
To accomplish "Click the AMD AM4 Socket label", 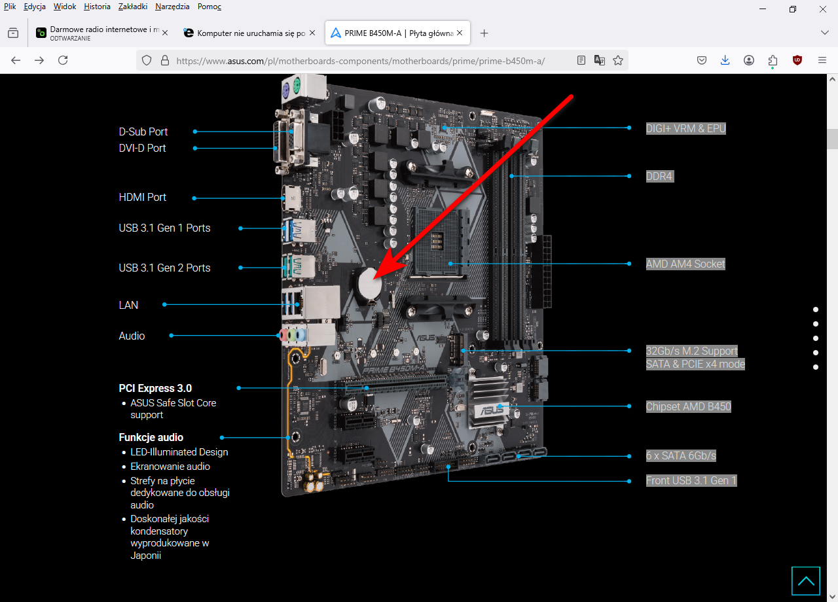I will 685,264.
